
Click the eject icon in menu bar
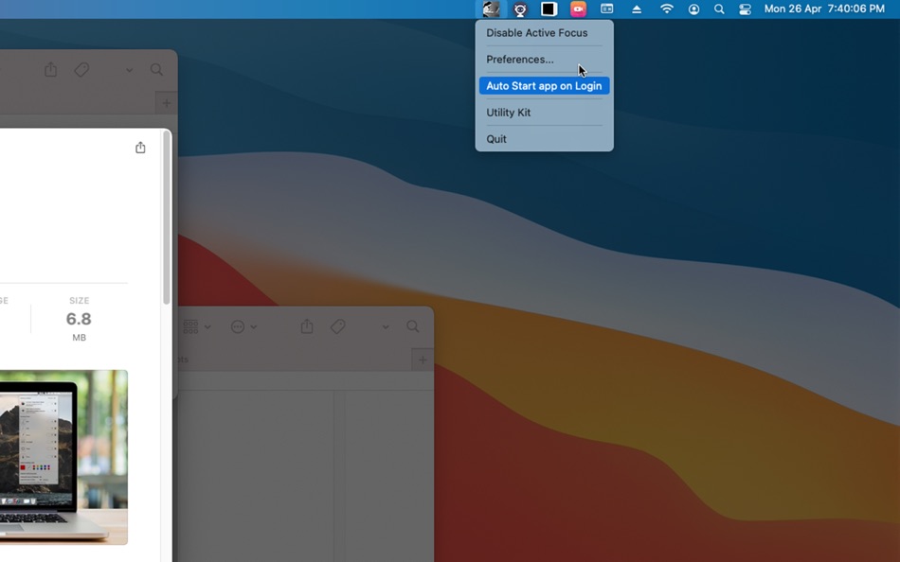[637, 9]
